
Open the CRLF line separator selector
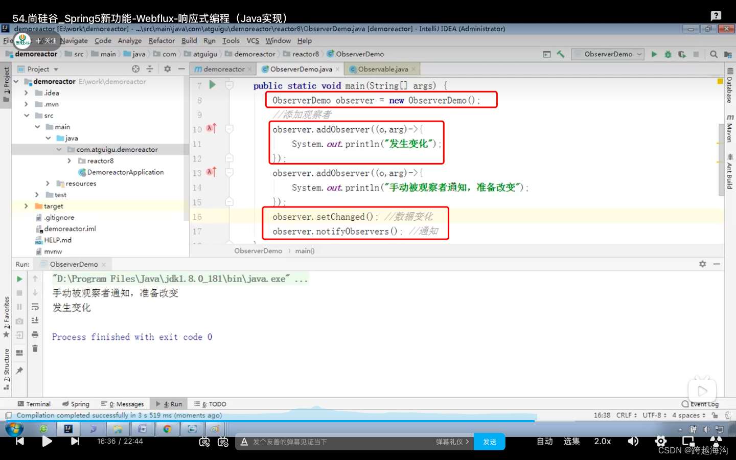pyautogui.click(x=627, y=416)
